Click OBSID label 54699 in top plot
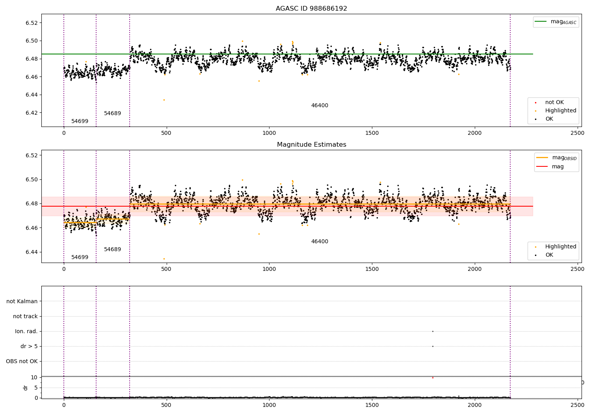591x414 pixels. coord(80,121)
